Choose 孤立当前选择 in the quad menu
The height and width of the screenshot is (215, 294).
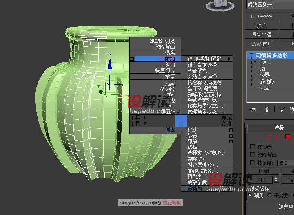point(202,65)
